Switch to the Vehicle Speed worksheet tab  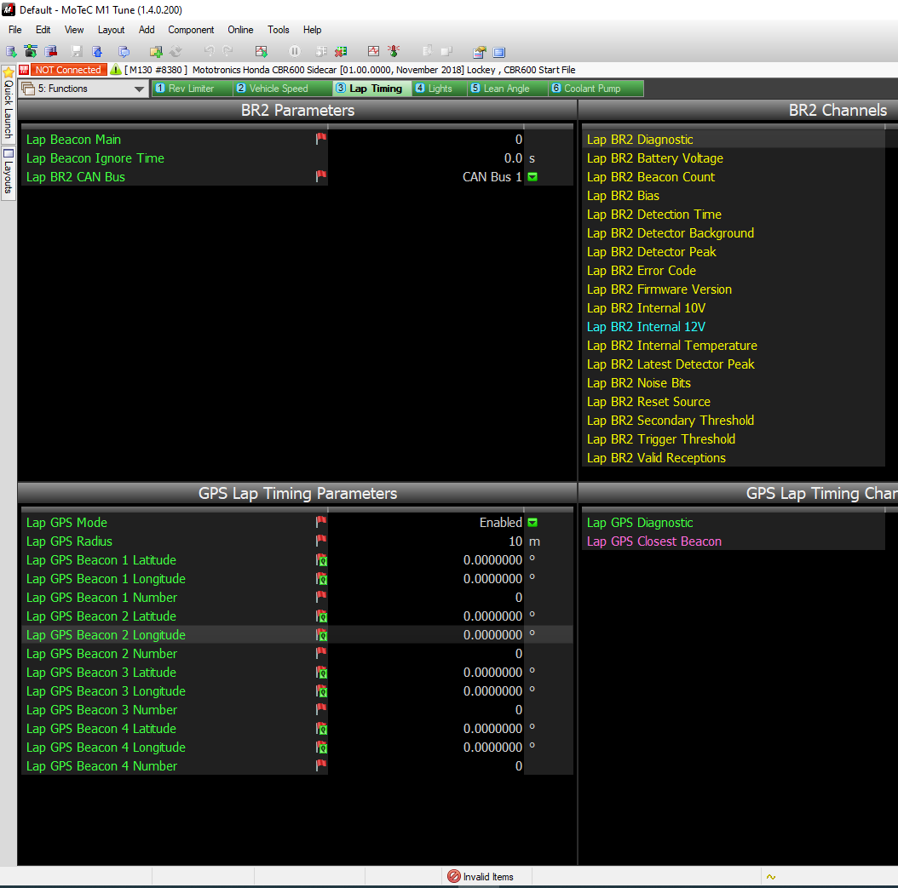282,88
